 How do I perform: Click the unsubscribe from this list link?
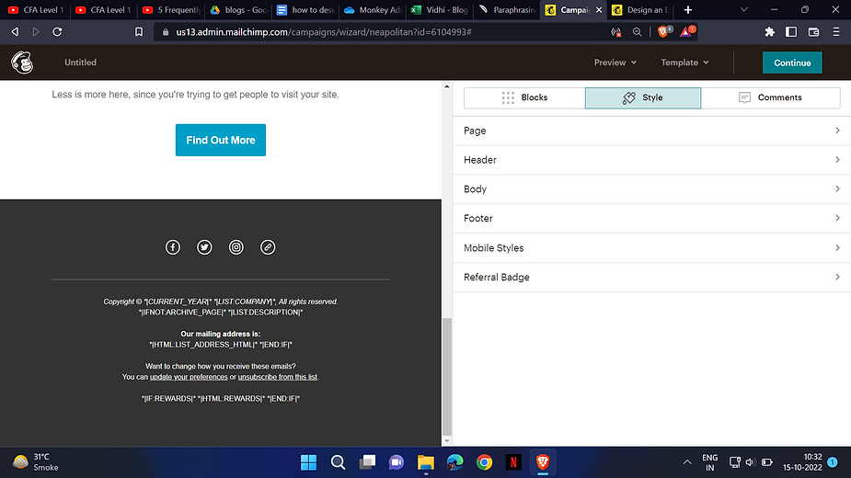tap(278, 377)
